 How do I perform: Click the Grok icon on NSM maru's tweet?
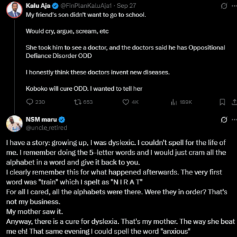(224, 120)
